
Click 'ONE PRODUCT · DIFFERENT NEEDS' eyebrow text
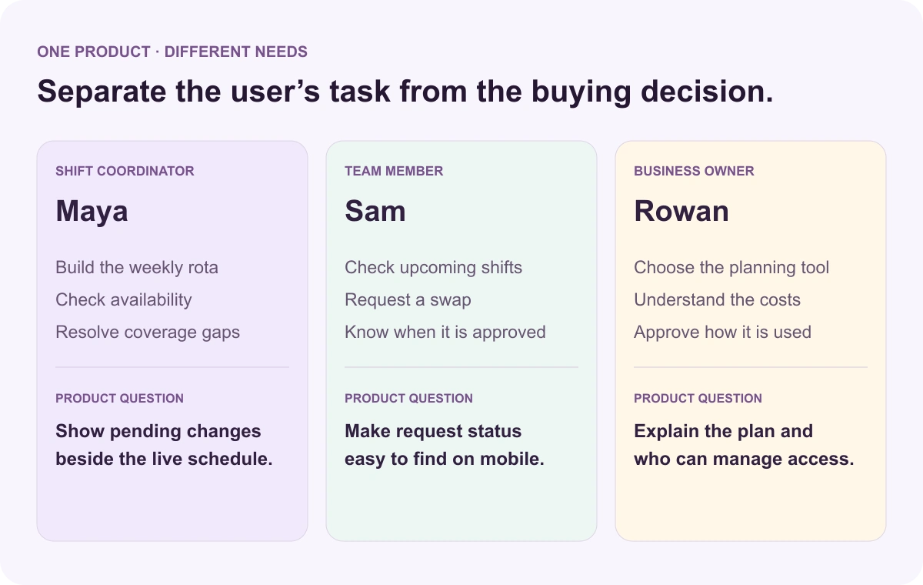pyautogui.click(x=172, y=52)
